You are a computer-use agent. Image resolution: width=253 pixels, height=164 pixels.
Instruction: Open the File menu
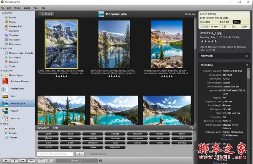point(2,8)
